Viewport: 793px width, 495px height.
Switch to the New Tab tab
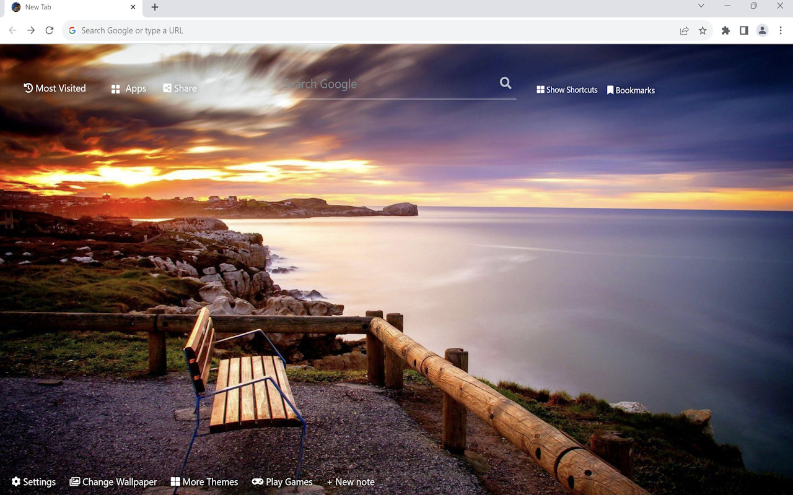coord(68,7)
